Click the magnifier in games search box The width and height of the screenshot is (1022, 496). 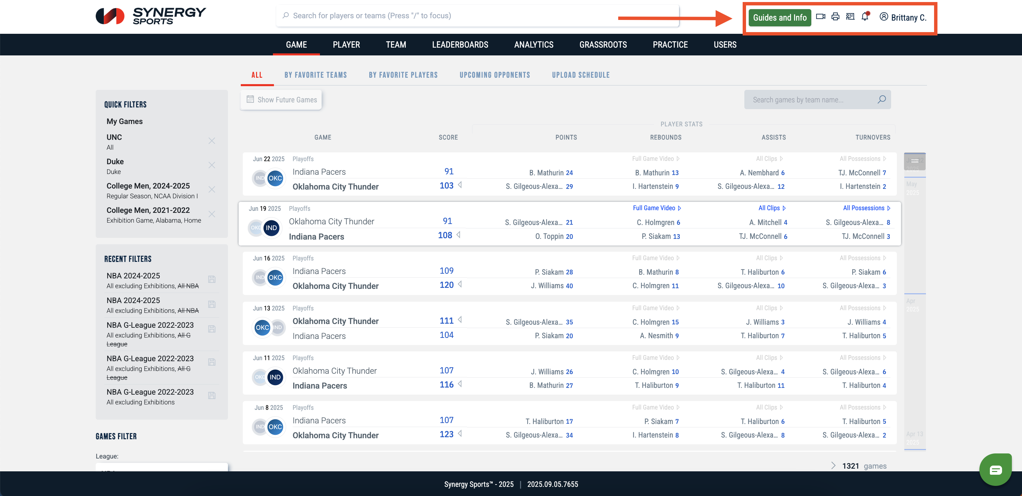click(882, 100)
